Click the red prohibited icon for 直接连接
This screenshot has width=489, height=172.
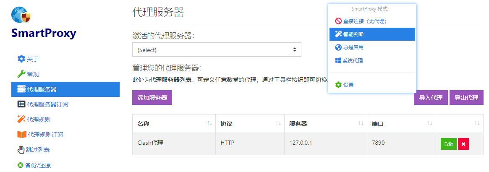coord(338,21)
